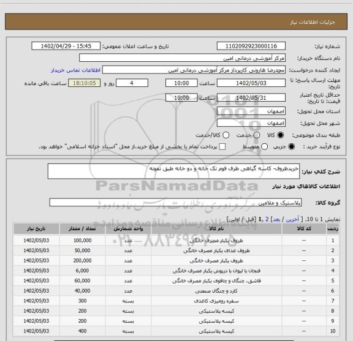
Task: Click the goods group field پلاستیک و ملامین
Action: pyautogui.click(x=175, y=203)
